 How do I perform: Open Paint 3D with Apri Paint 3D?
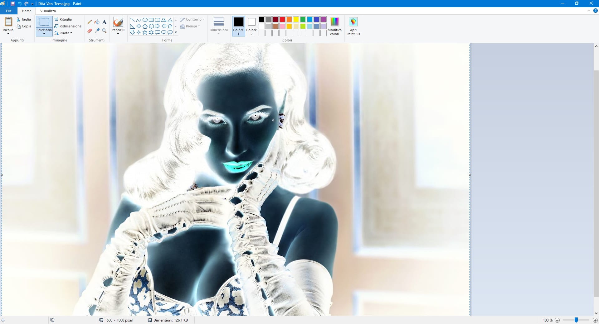353,26
